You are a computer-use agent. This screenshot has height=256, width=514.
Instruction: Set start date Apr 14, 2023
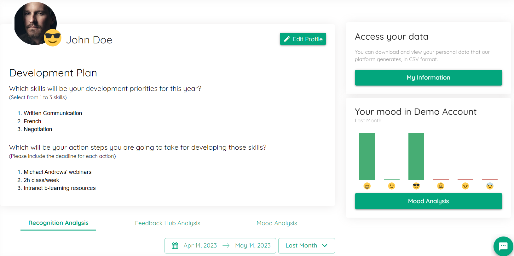coord(200,246)
